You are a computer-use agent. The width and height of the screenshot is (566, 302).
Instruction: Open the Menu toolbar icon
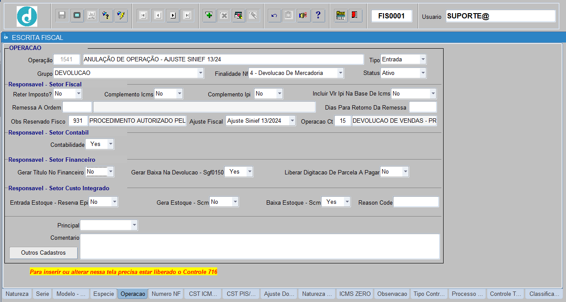click(x=340, y=16)
